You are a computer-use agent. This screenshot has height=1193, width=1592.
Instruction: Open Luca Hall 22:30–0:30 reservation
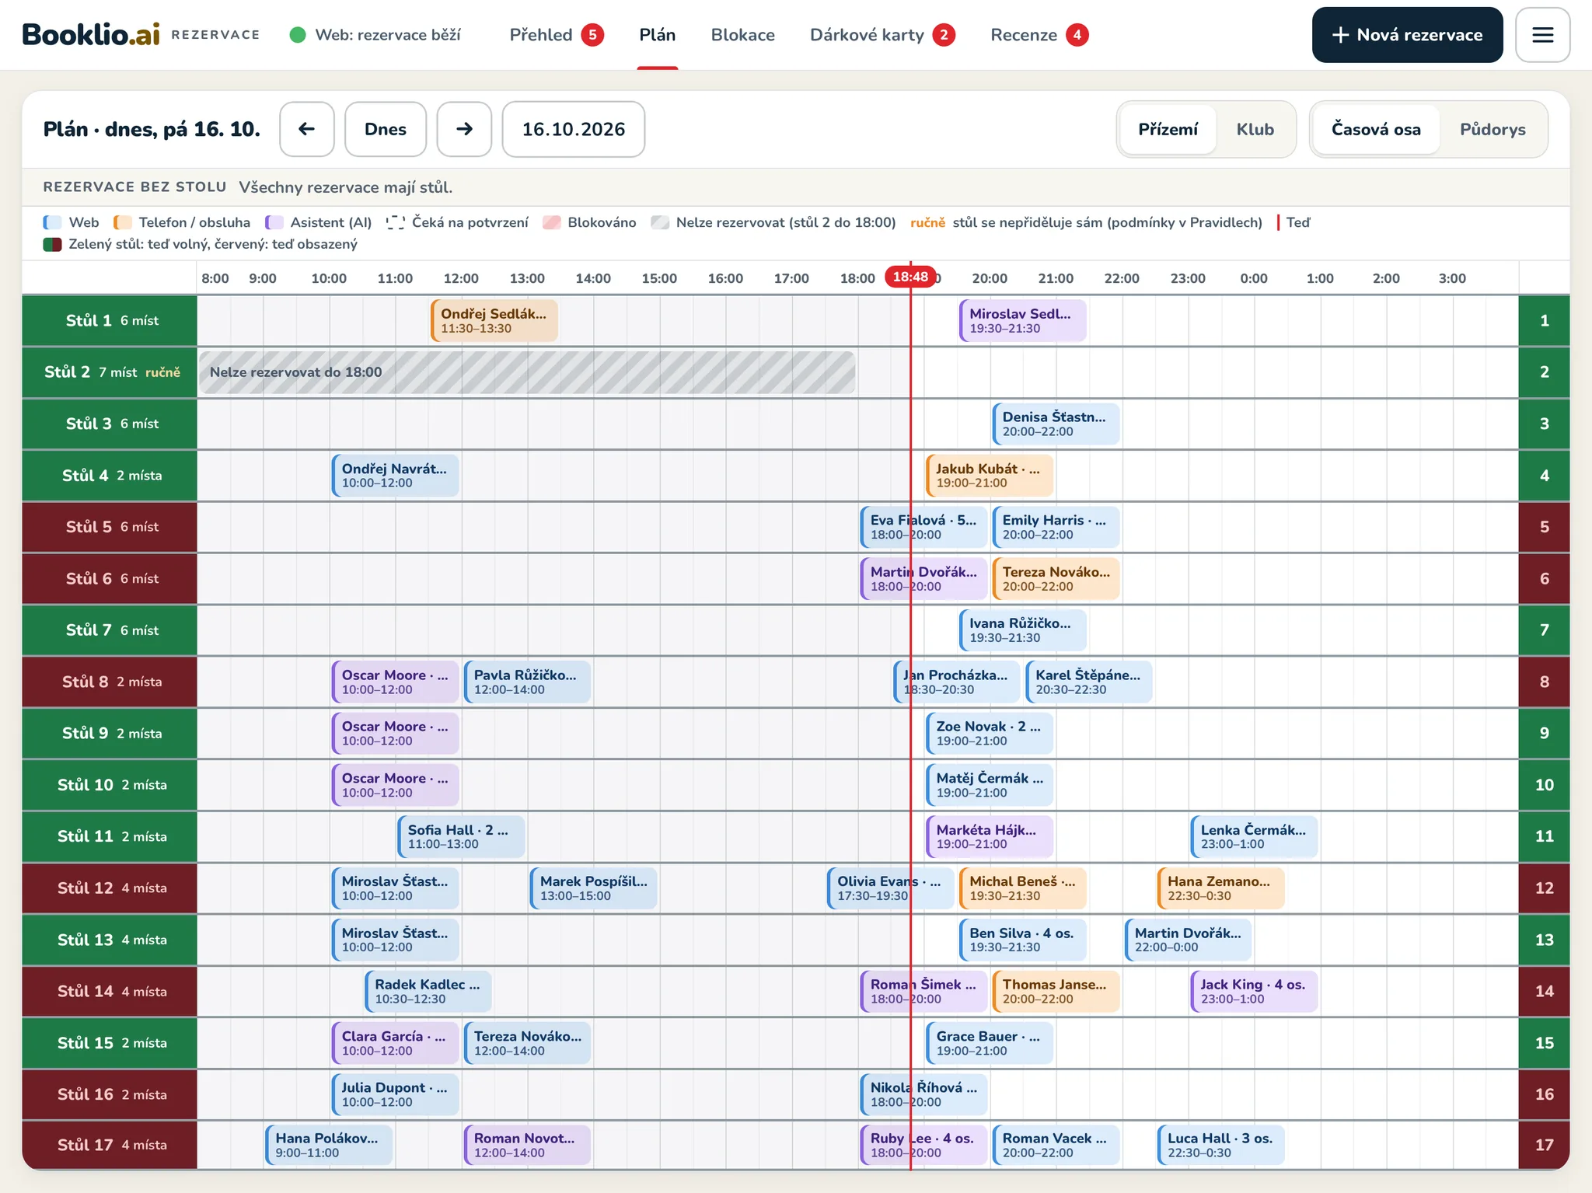tap(1221, 1145)
